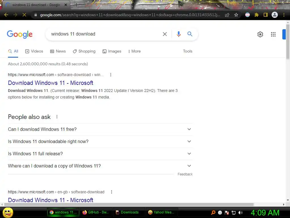Screen dimensions: 290x218
Task: Close the windows 11 download tab
Action: [x=66, y=5]
